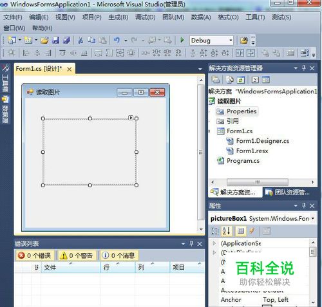Show Events with the lightning icon
This screenshot has height=307, width=322.
coord(252,231)
